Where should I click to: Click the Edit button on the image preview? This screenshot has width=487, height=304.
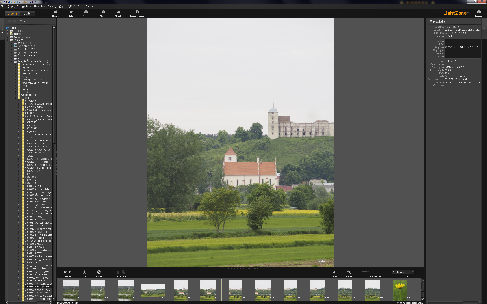pos(321,261)
